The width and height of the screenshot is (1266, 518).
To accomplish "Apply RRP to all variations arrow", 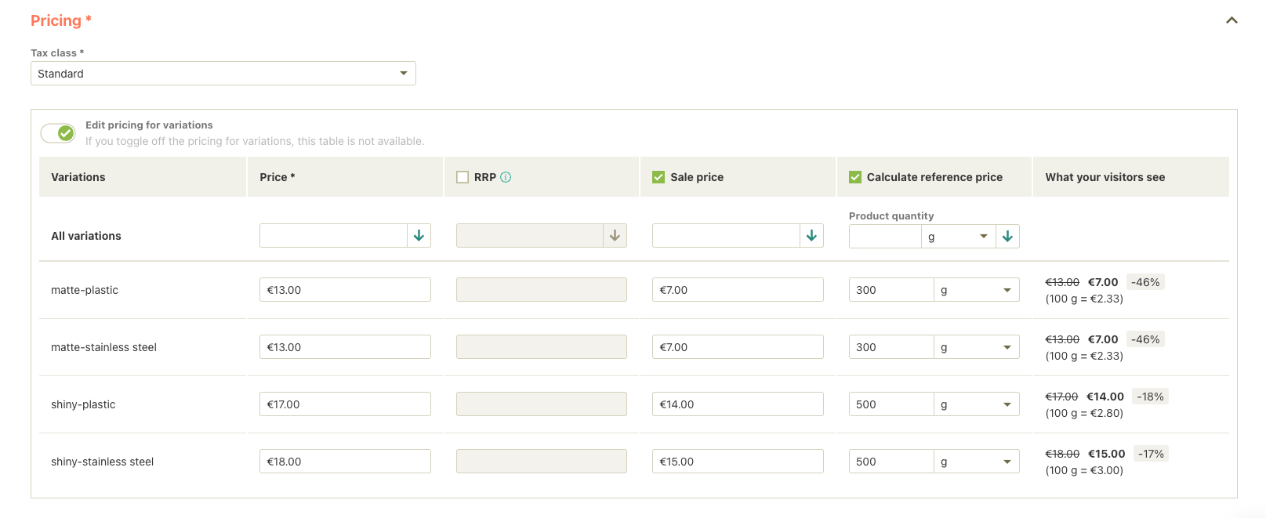I will [615, 236].
